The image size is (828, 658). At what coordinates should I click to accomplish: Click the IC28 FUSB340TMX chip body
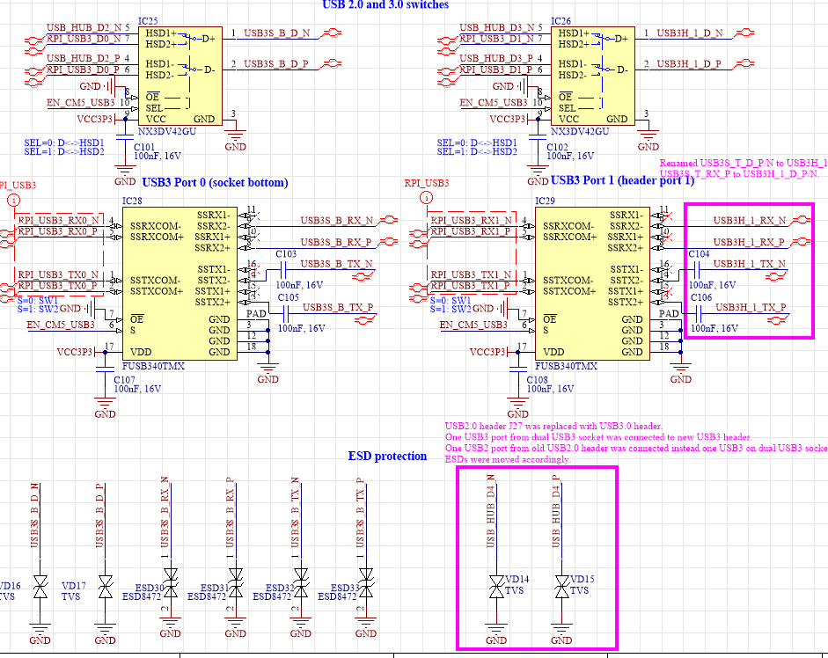[x=178, y=283]
